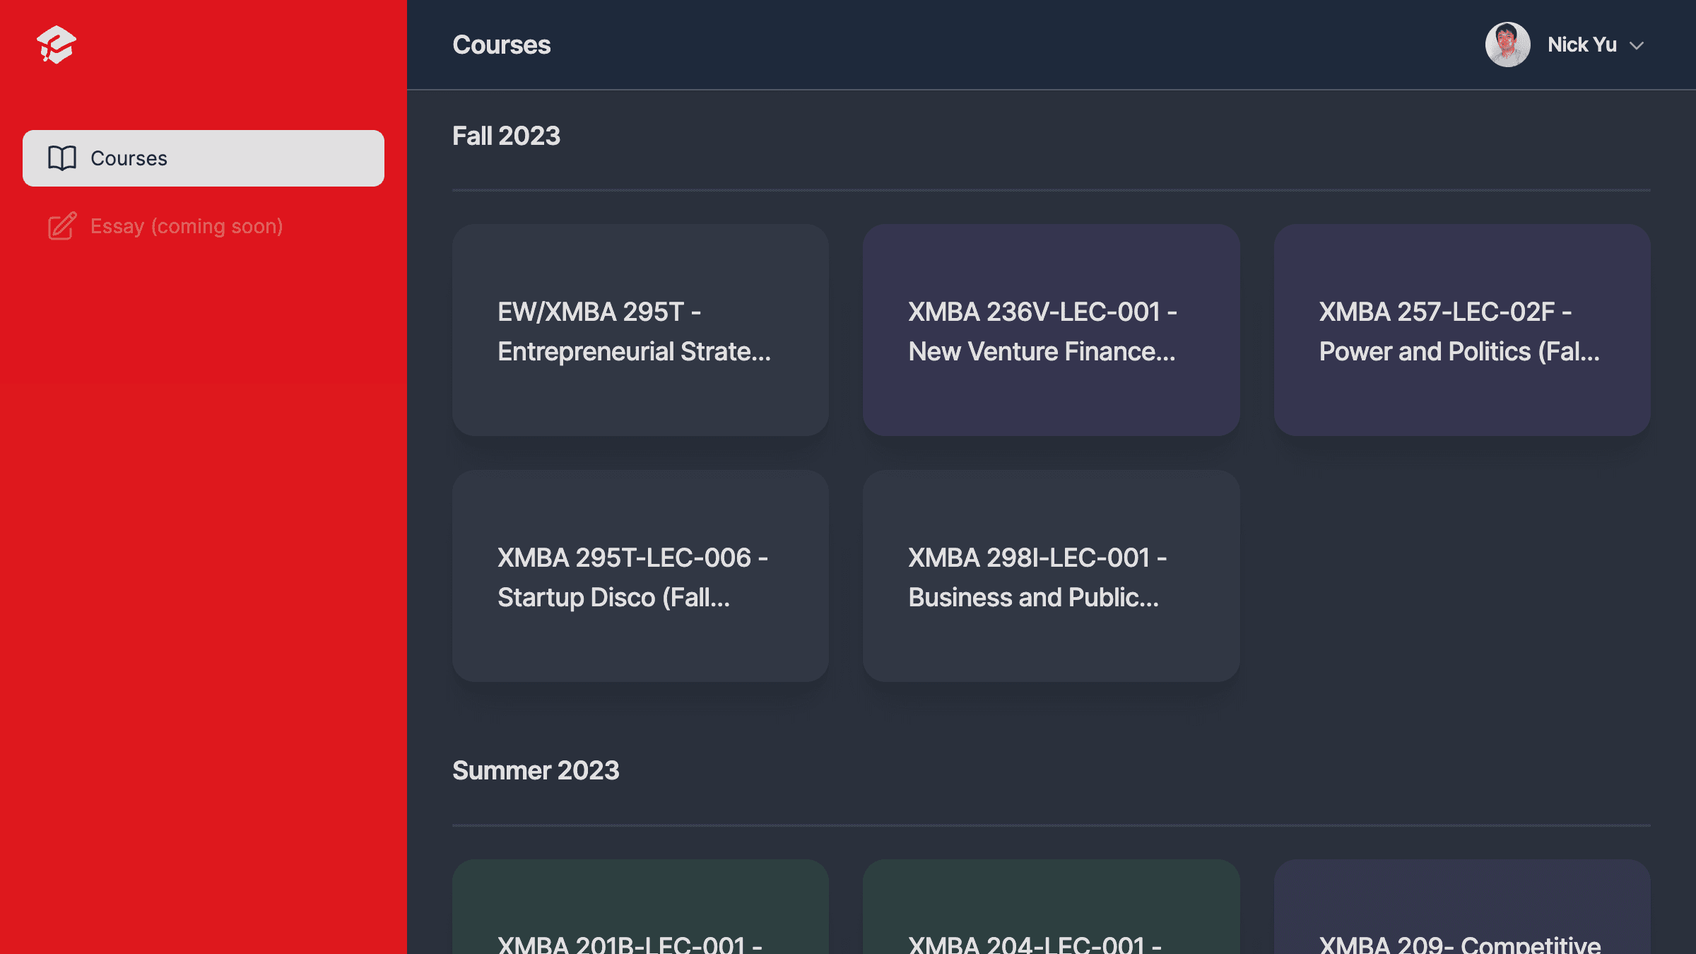
Task: Click the graduation cap logo icon
Action: point(57,45)
